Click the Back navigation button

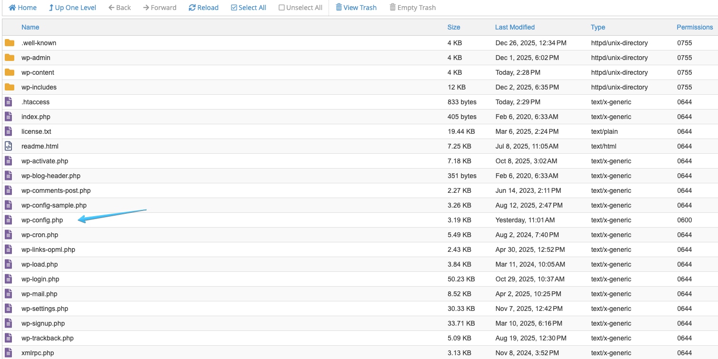(x=120, y=8)
